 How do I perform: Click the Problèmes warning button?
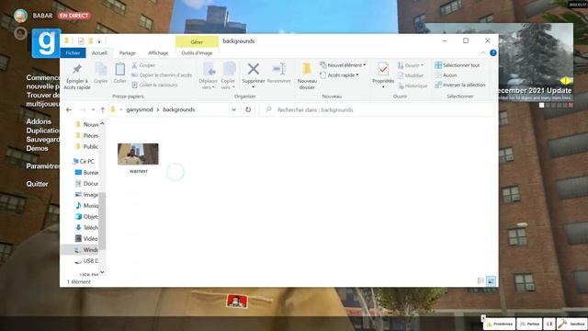click(500, 324)
